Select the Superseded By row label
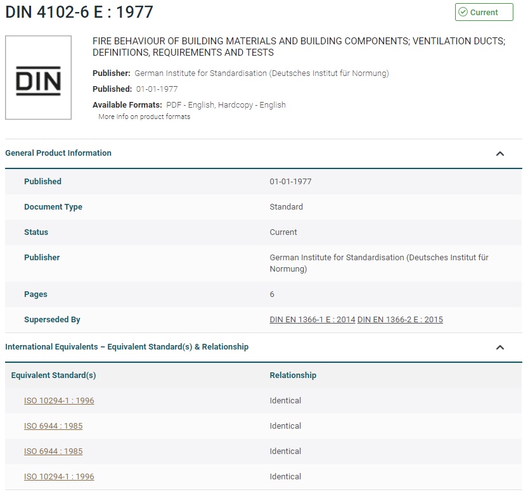This screenshot has height=492, width=528. tap(52, 320)
